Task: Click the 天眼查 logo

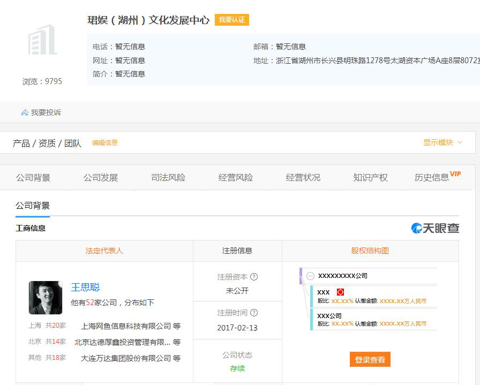Action: coord(435,228)
